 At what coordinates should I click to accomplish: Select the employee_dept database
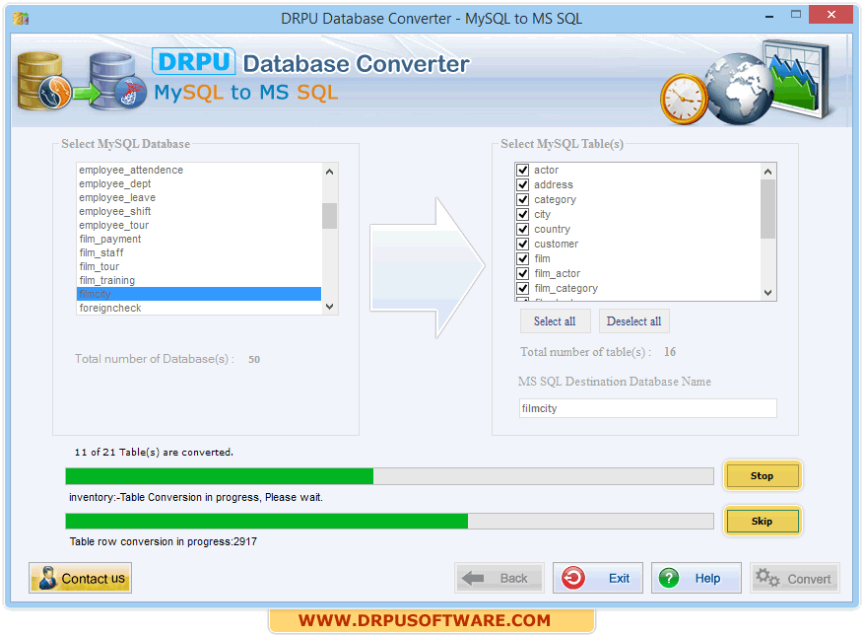[x=199, y=183]
